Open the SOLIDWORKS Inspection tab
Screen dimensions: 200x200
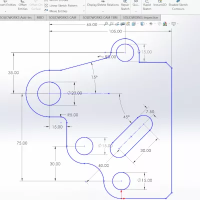pos(140,17)
